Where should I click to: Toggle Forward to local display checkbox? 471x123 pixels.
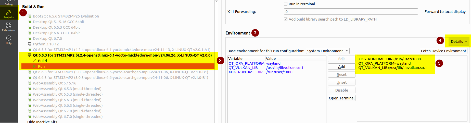point(422,12)
